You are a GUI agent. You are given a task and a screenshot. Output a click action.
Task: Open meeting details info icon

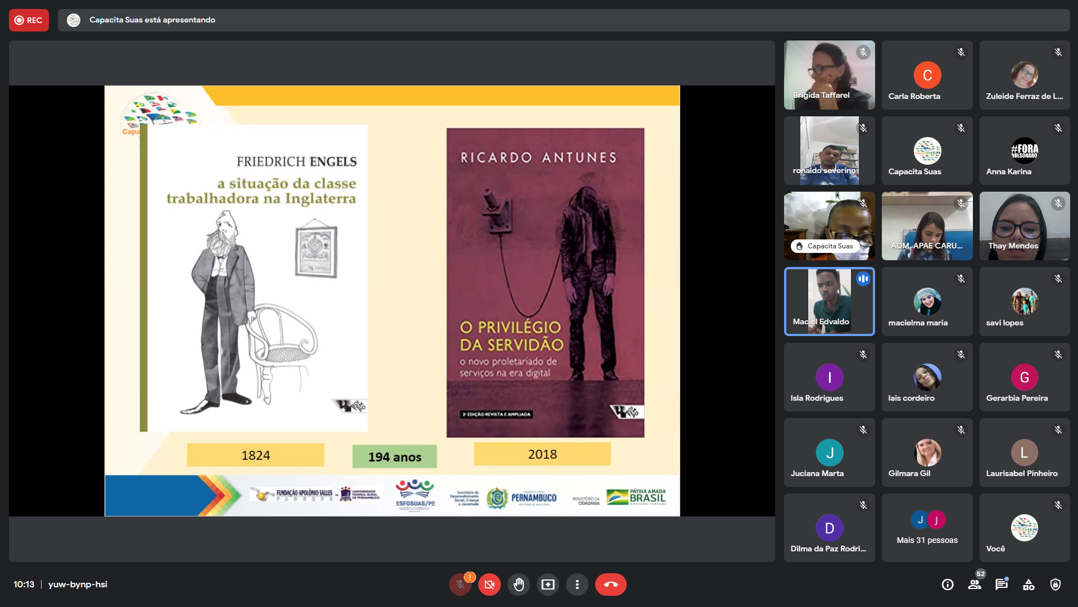(948, 585)
